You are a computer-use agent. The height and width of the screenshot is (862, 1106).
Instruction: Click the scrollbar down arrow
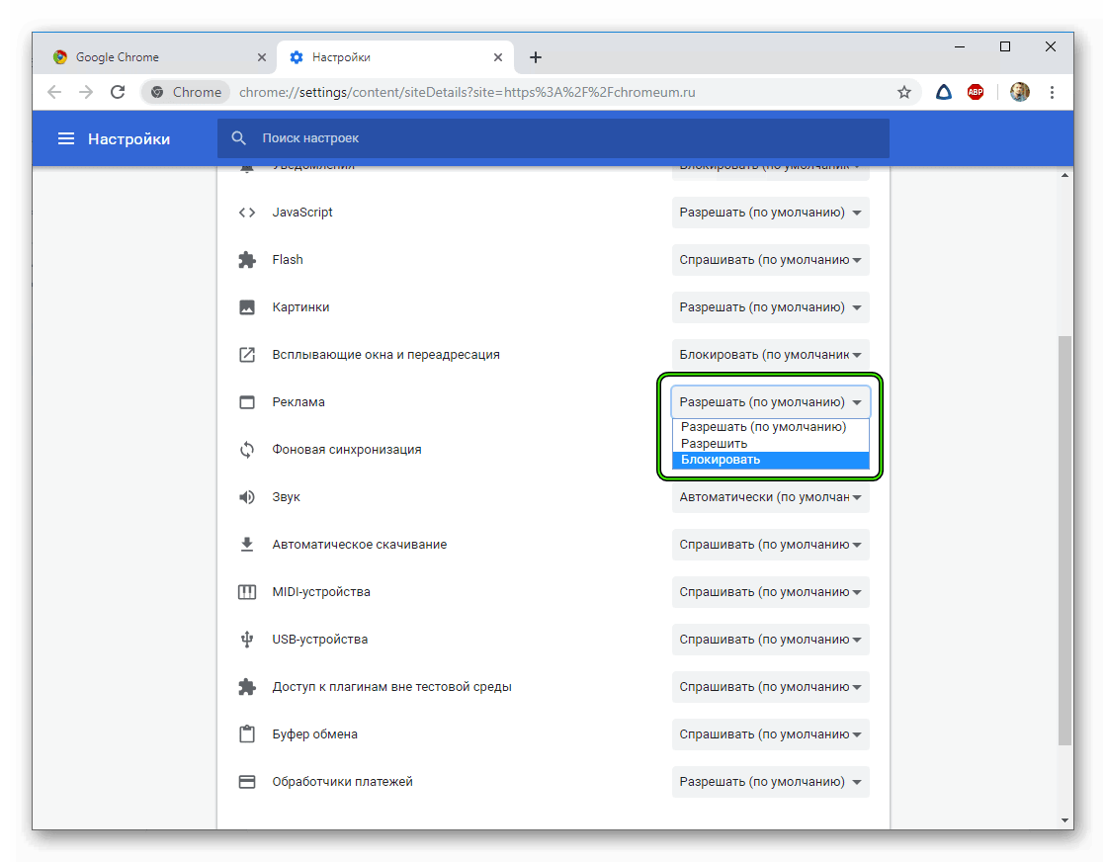(x=1064, y=819)
